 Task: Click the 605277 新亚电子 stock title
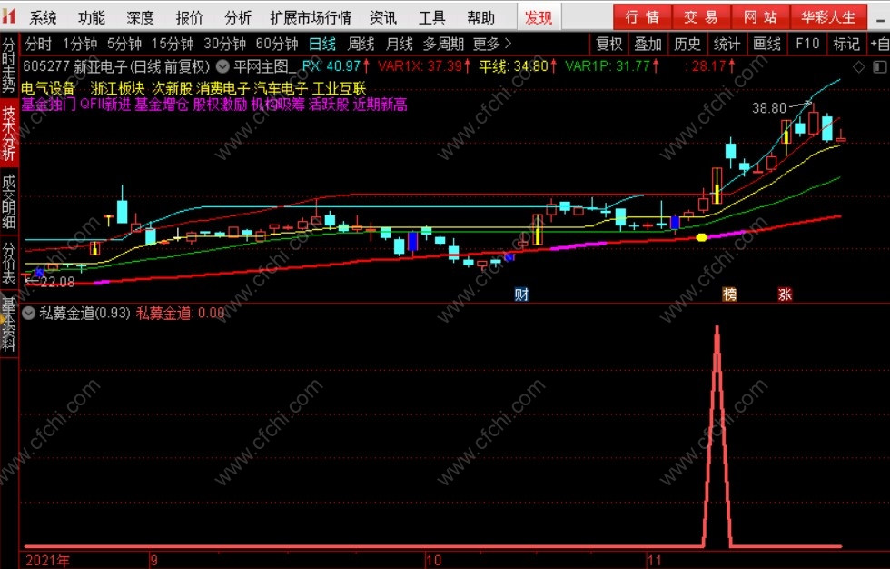pos(116,66)
